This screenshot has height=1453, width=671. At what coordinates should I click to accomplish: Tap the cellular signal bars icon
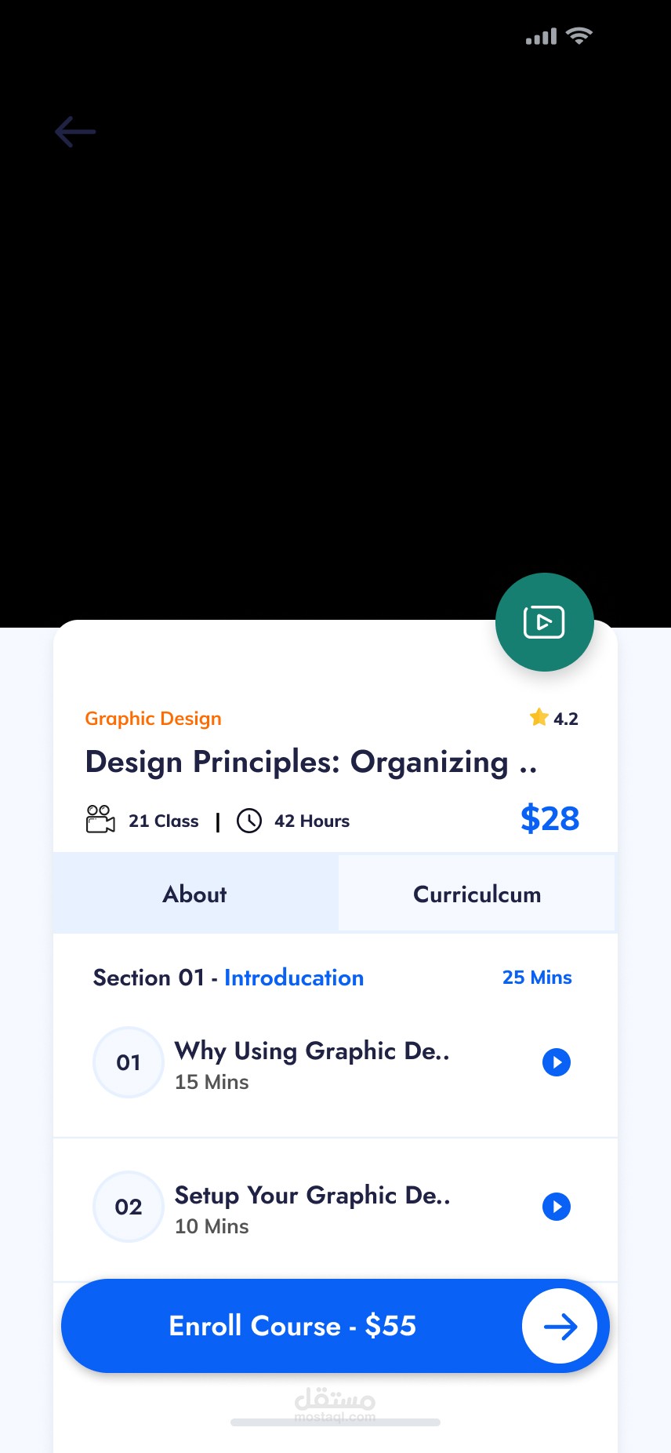pyautogui.click(x=541, y=37)
